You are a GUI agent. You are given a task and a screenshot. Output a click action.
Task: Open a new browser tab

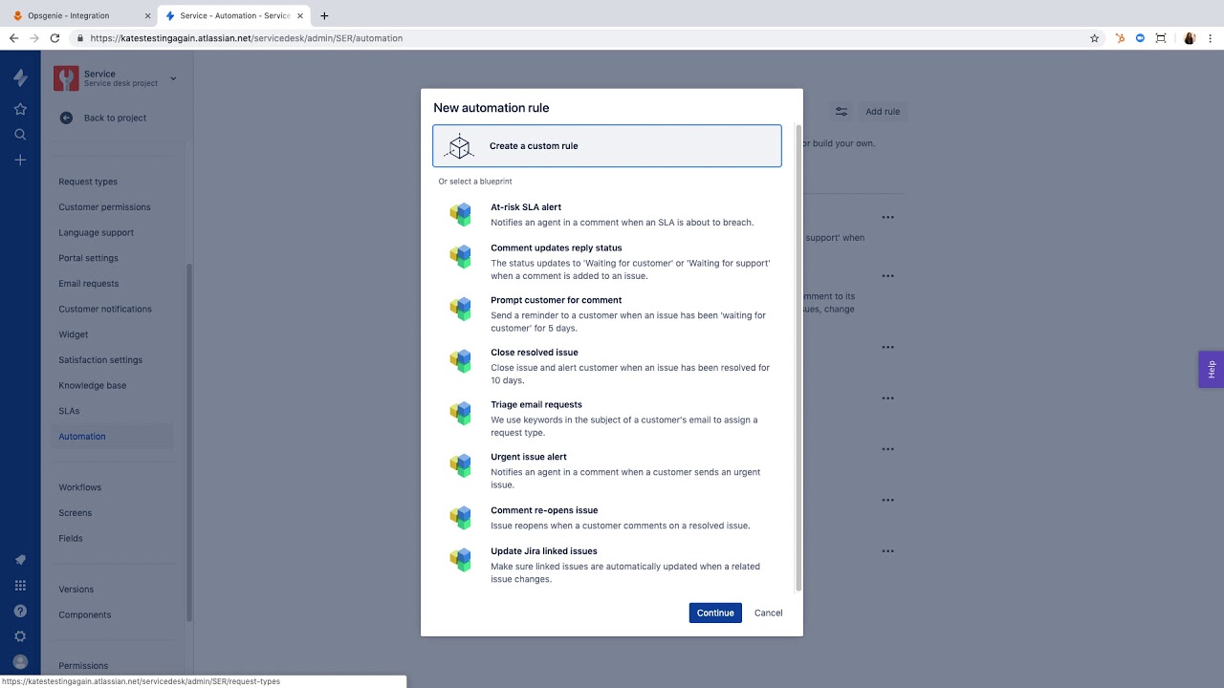click(324, 15)
